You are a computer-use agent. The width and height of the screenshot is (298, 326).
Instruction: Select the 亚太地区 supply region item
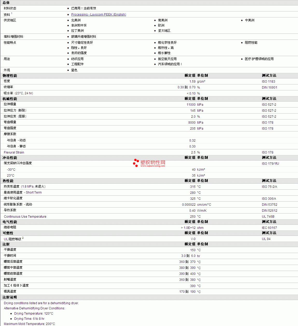(x=164, y=31)
